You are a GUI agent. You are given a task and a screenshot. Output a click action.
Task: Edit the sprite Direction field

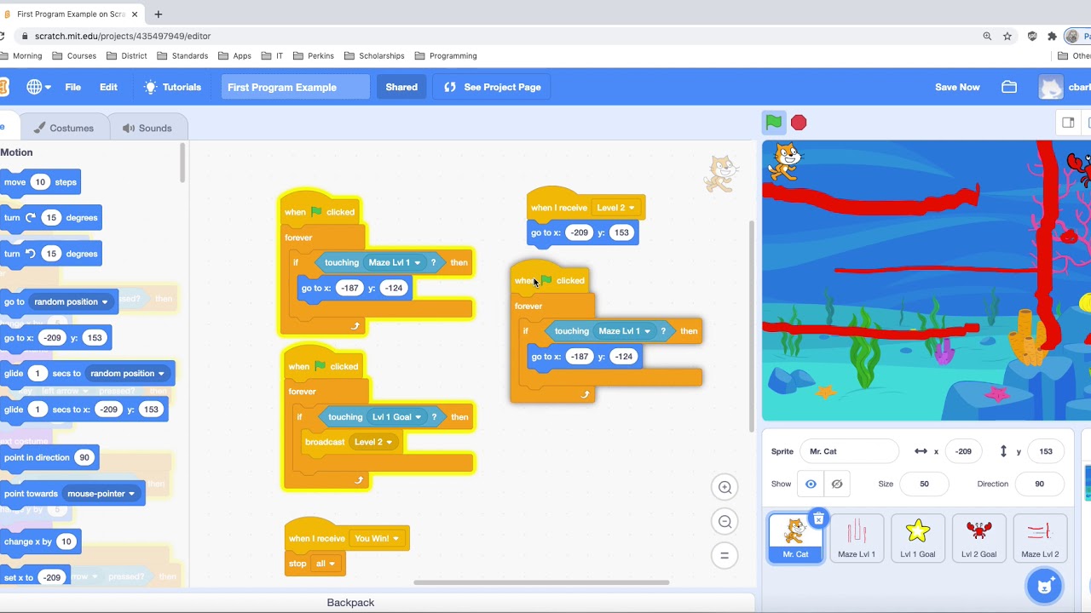coord(1039,484)
